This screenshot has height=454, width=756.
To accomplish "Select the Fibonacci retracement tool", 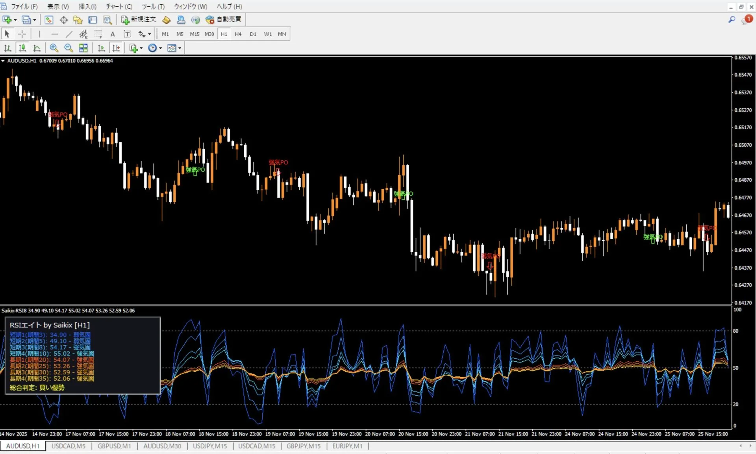I will click(x=98, y=34).
